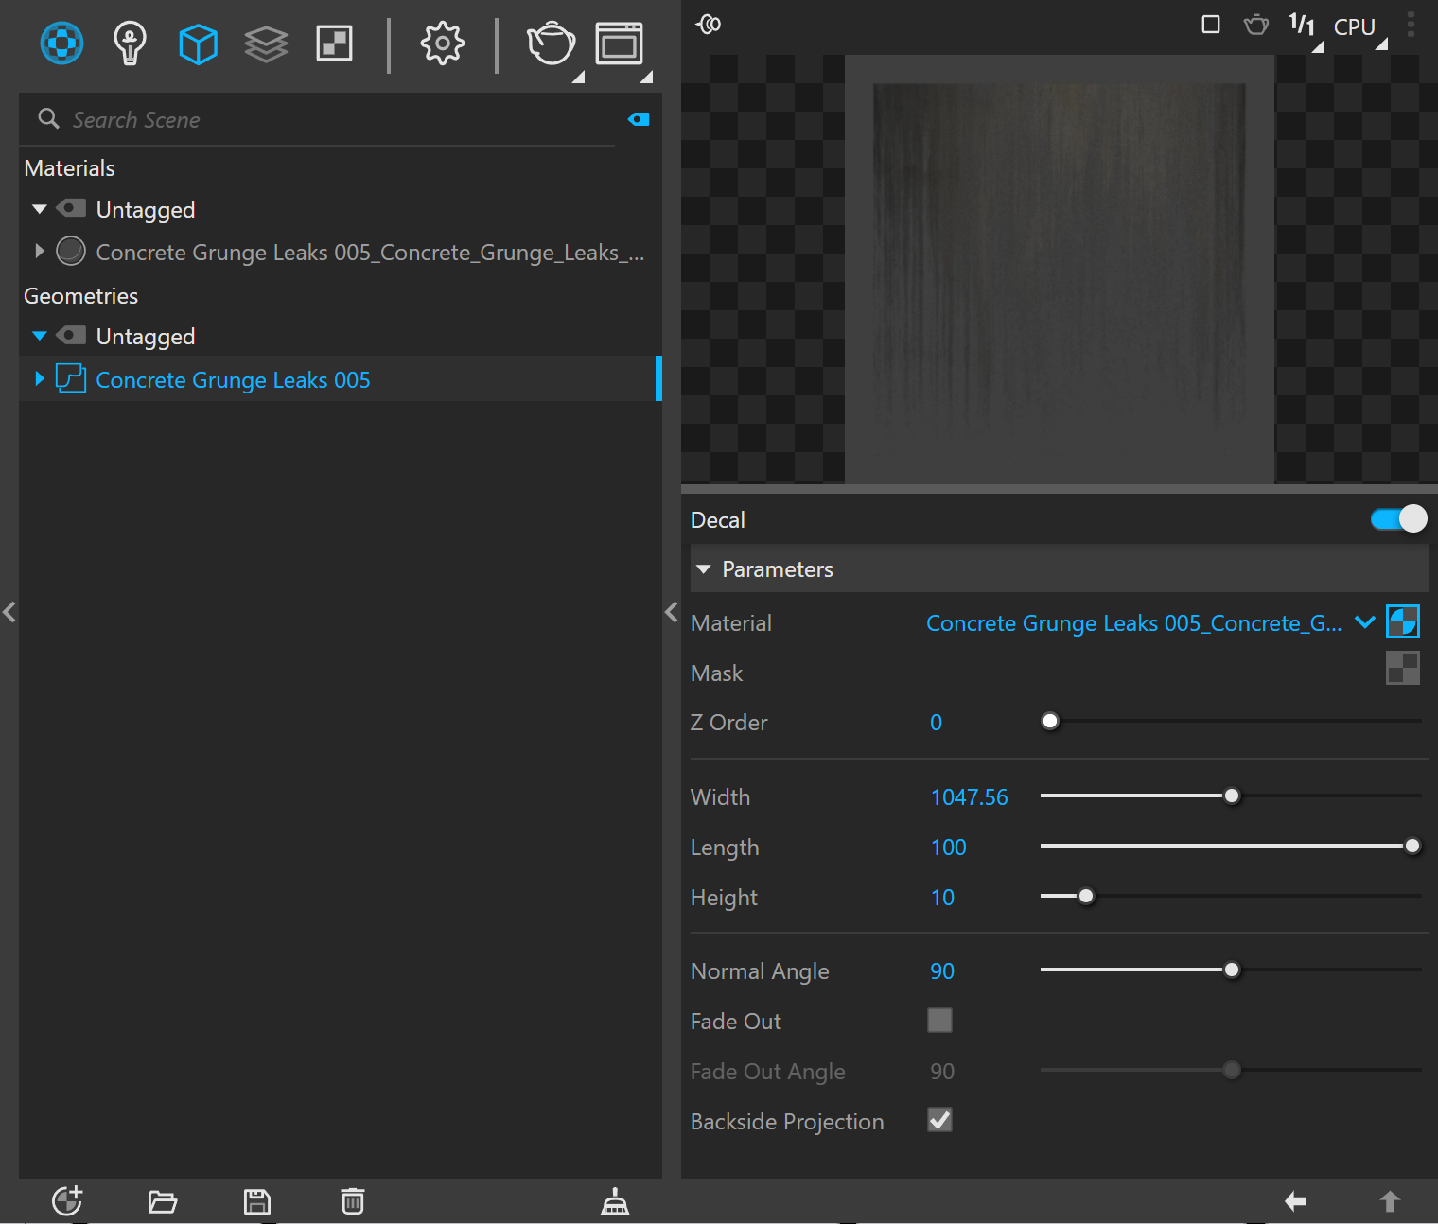
Task: Click the preview swatch mode icon
Action: pos(709,24)
